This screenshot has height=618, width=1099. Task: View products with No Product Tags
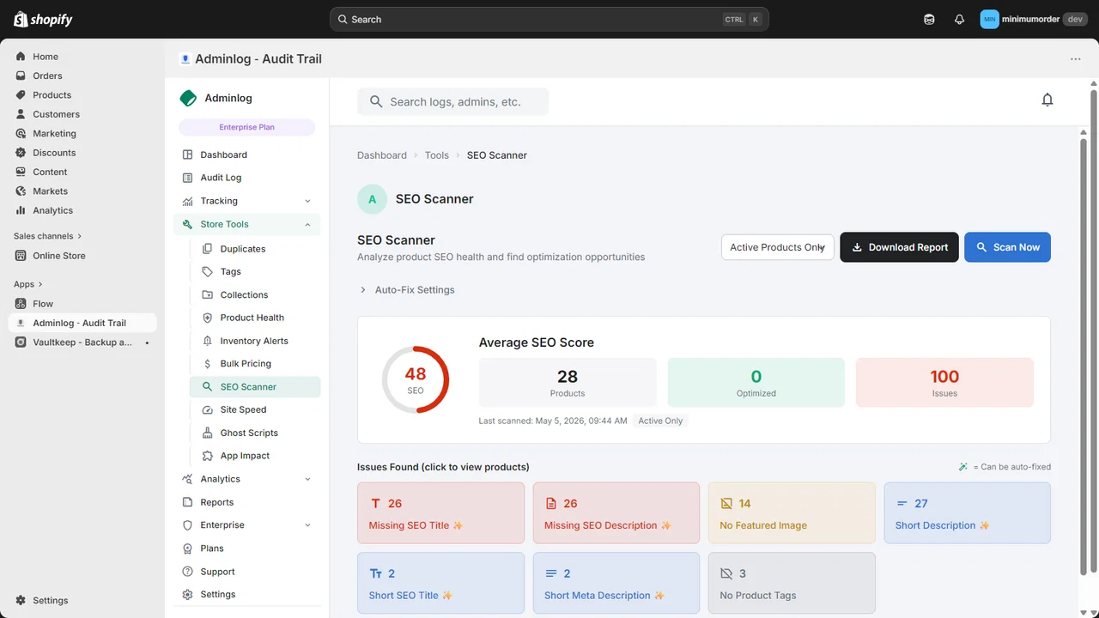click(x=792, y=583)
